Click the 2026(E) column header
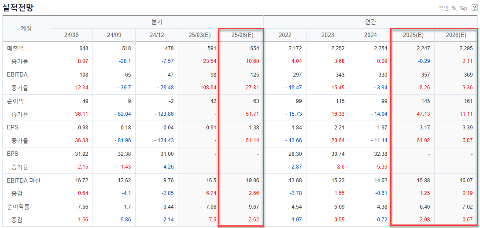Viewport: 480px width, 228px height. click(x=456, y=35)
